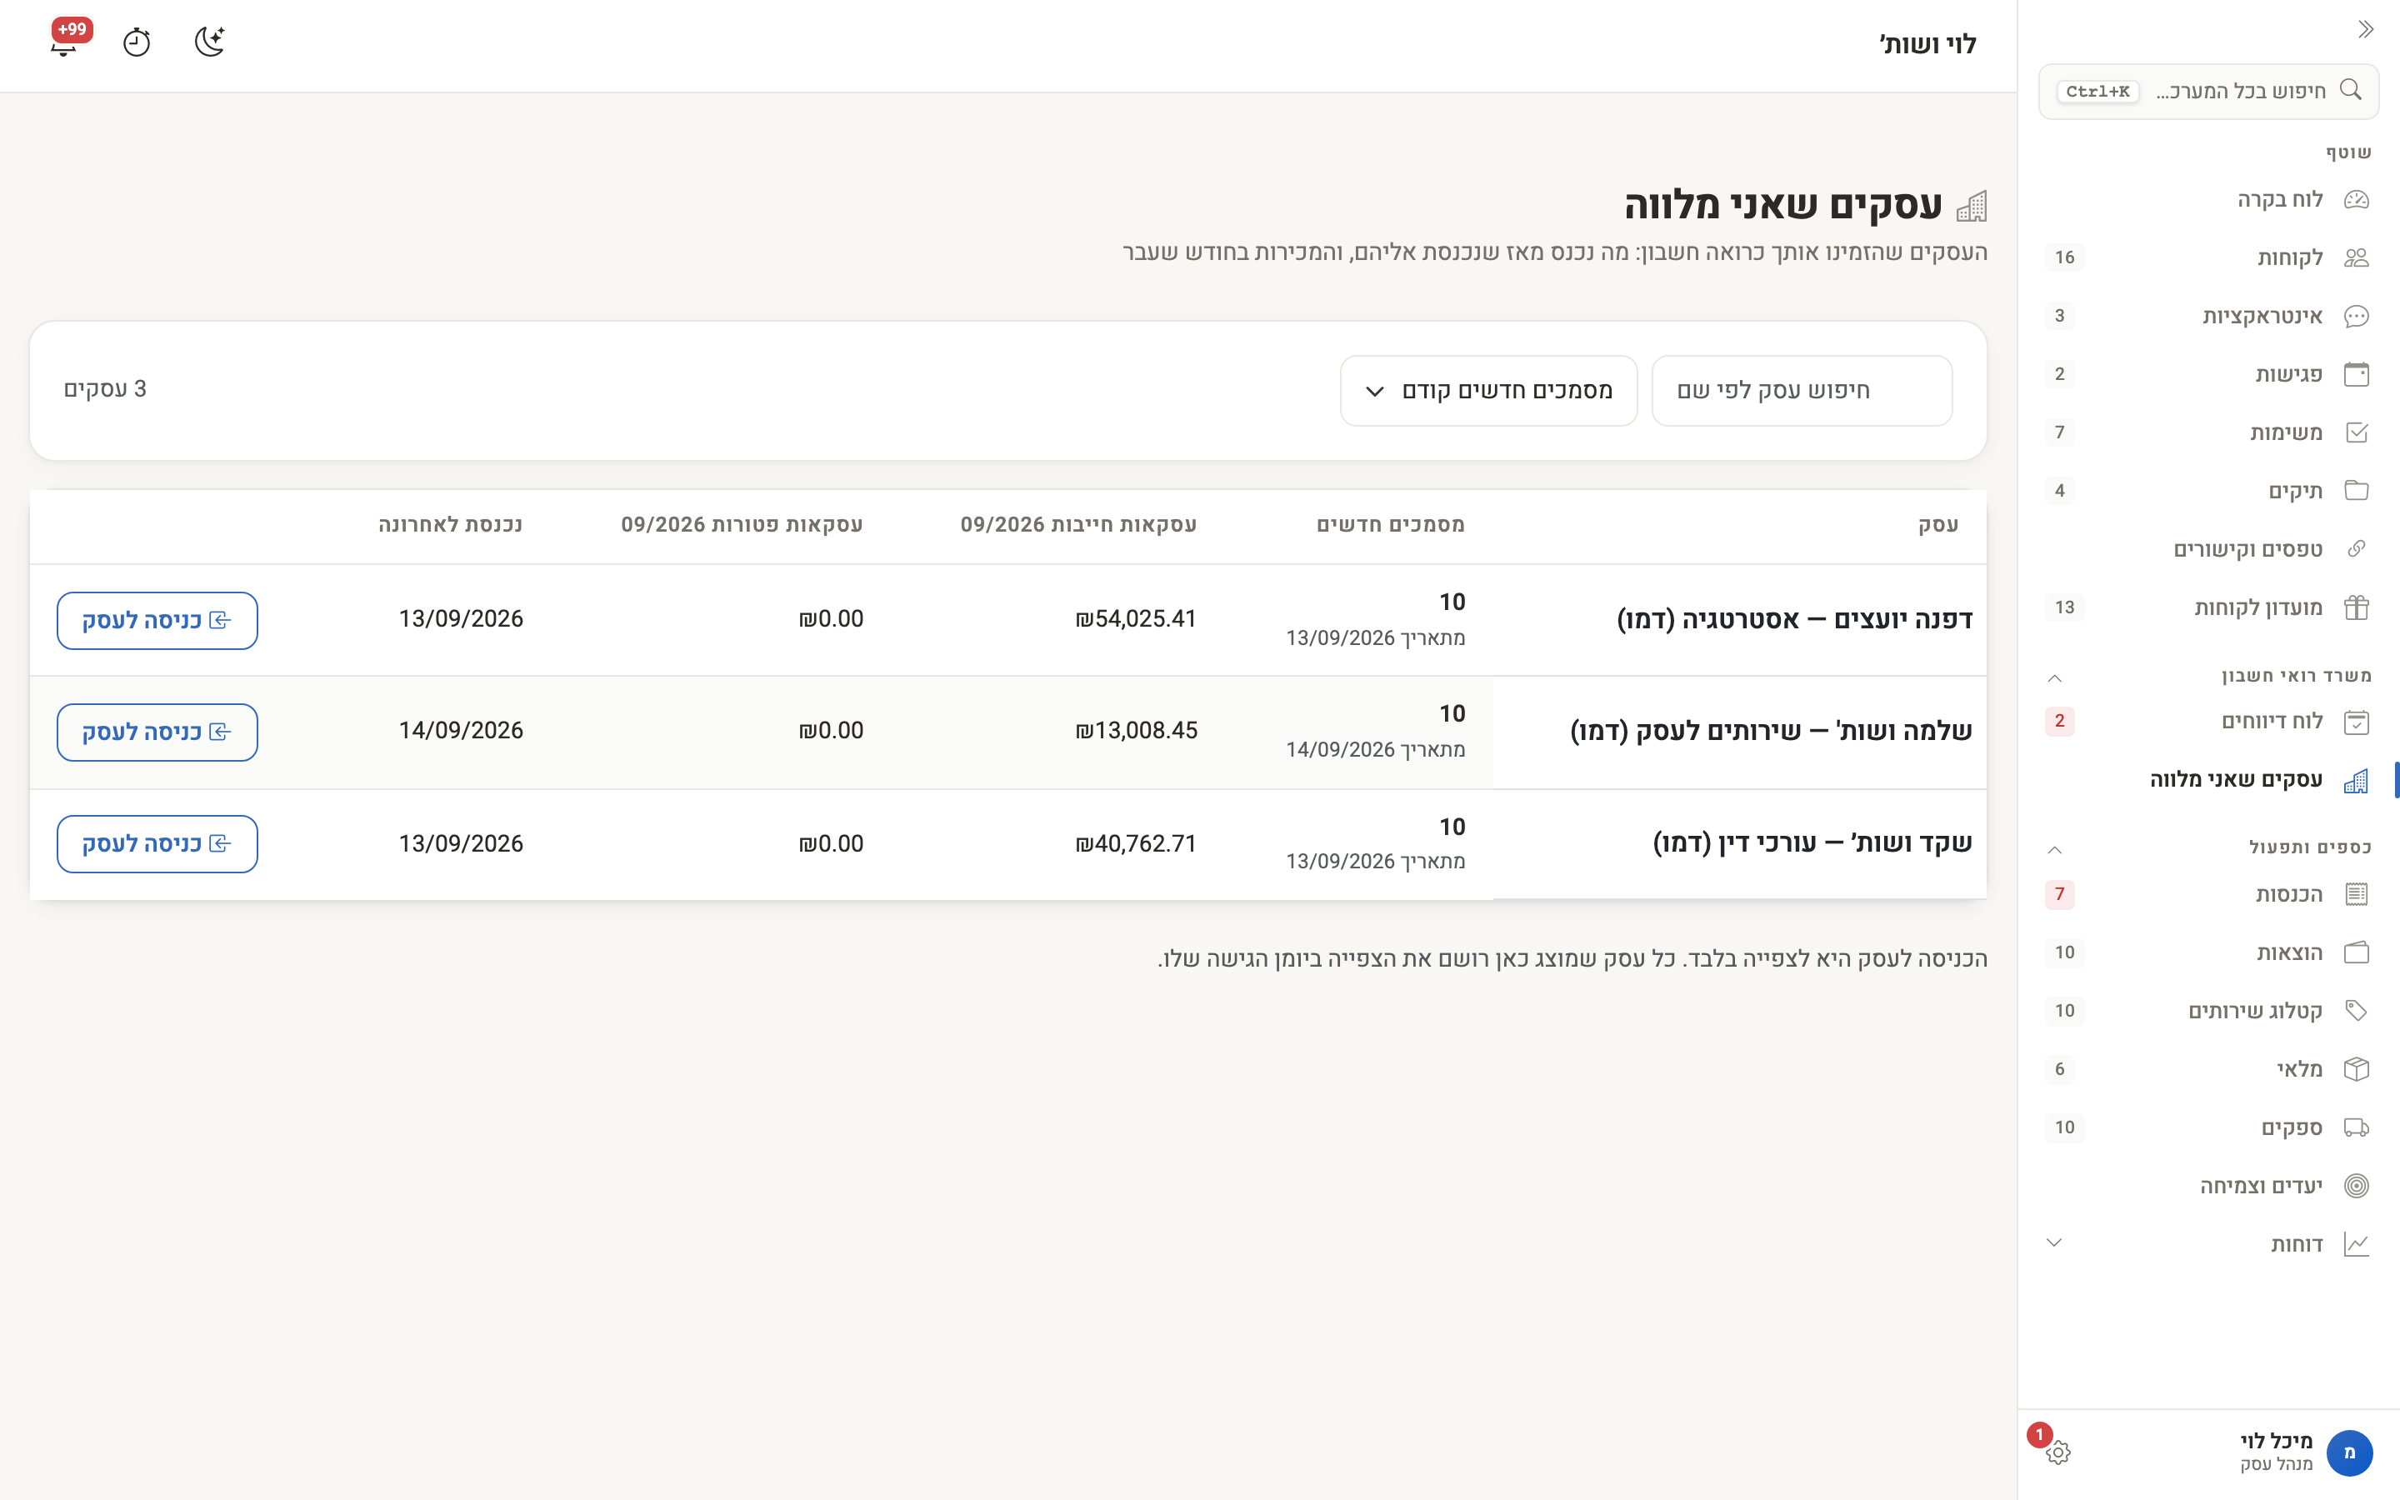
Task: Expand the דוחות submenu chevron
Action: click(2055, 1243)
